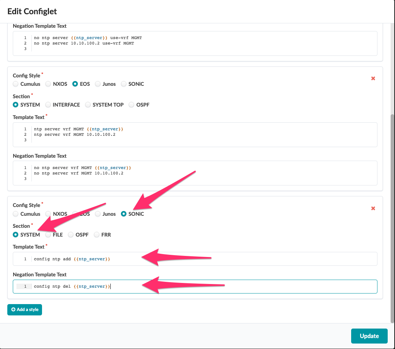Select the SYSTEM section in the SONiC block
The width and height of the screenshot is (395, 349).
[15, 234]
